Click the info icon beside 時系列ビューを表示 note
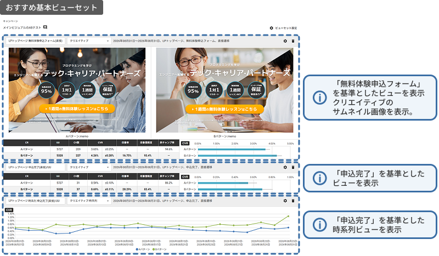 point(319,225)
